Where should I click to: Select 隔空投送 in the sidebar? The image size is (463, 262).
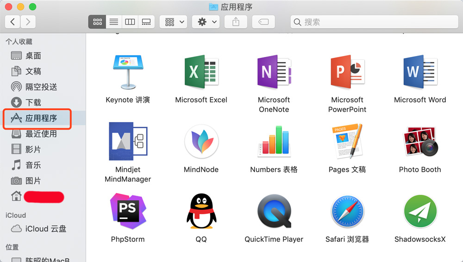tap(43, 87)
